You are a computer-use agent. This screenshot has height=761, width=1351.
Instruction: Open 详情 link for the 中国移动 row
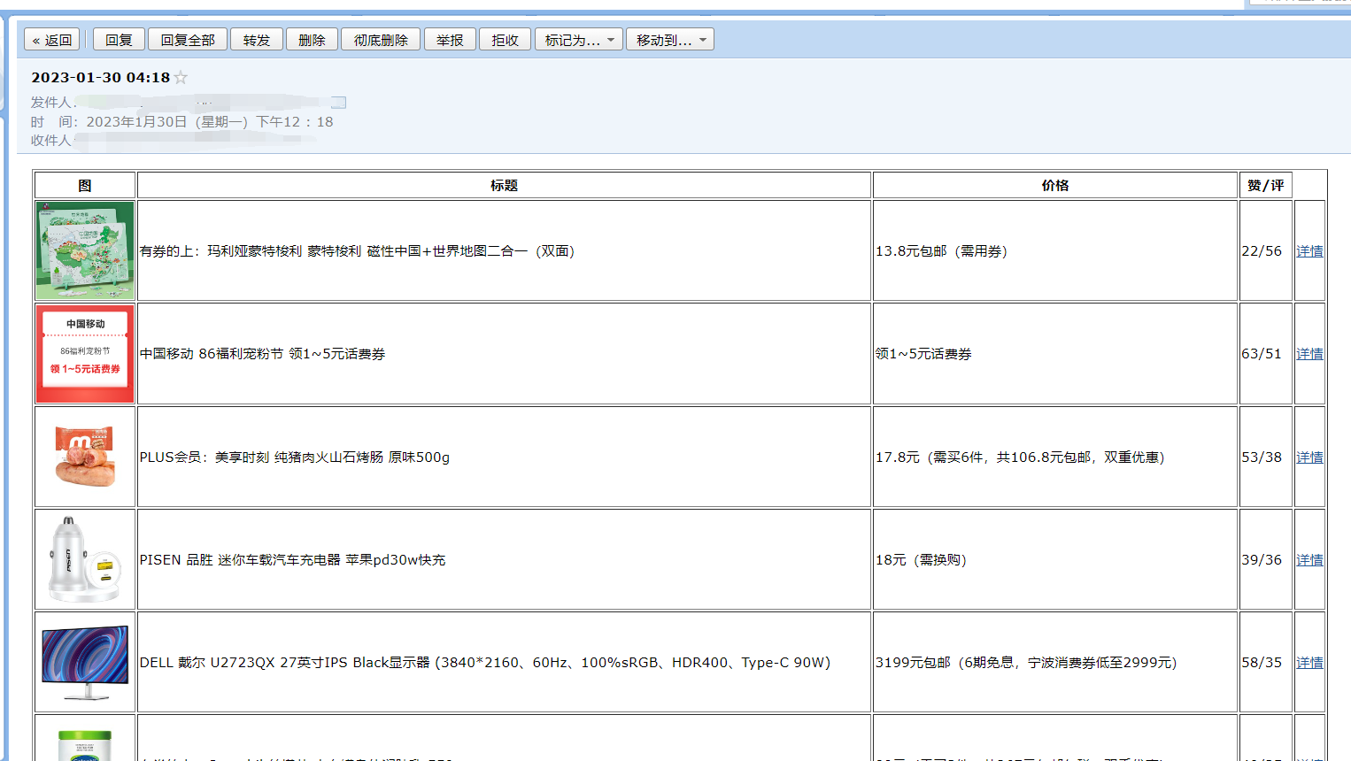[1309, 354]
